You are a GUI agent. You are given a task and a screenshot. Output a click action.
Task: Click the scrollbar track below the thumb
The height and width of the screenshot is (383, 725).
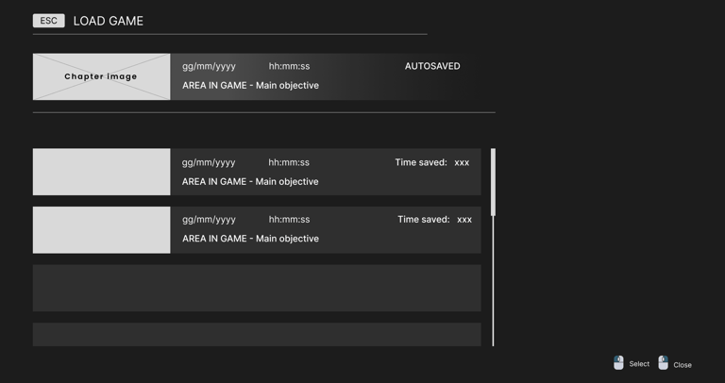click(x=493, y=283)
